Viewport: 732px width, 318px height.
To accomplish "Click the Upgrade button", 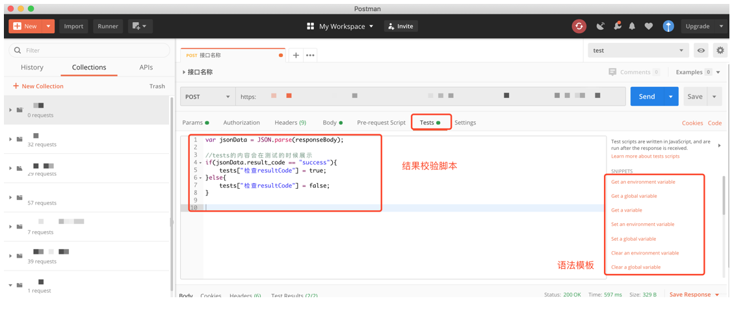I will pos(698,26).
